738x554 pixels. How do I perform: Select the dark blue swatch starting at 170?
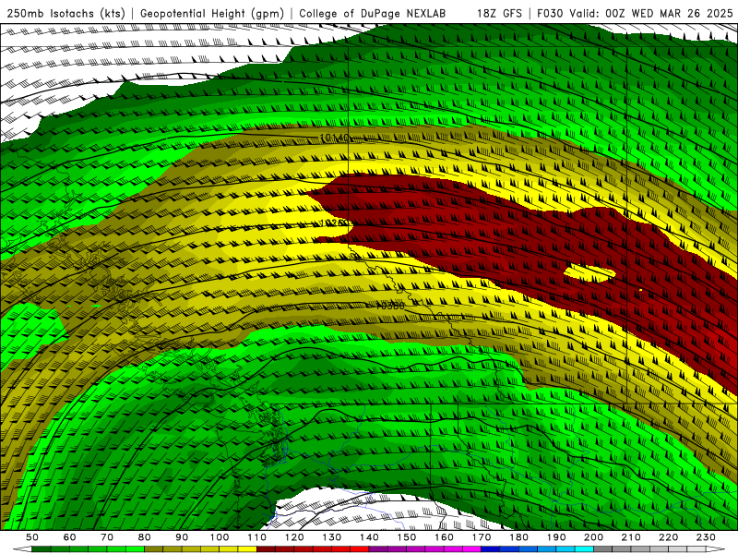(491, 549)
